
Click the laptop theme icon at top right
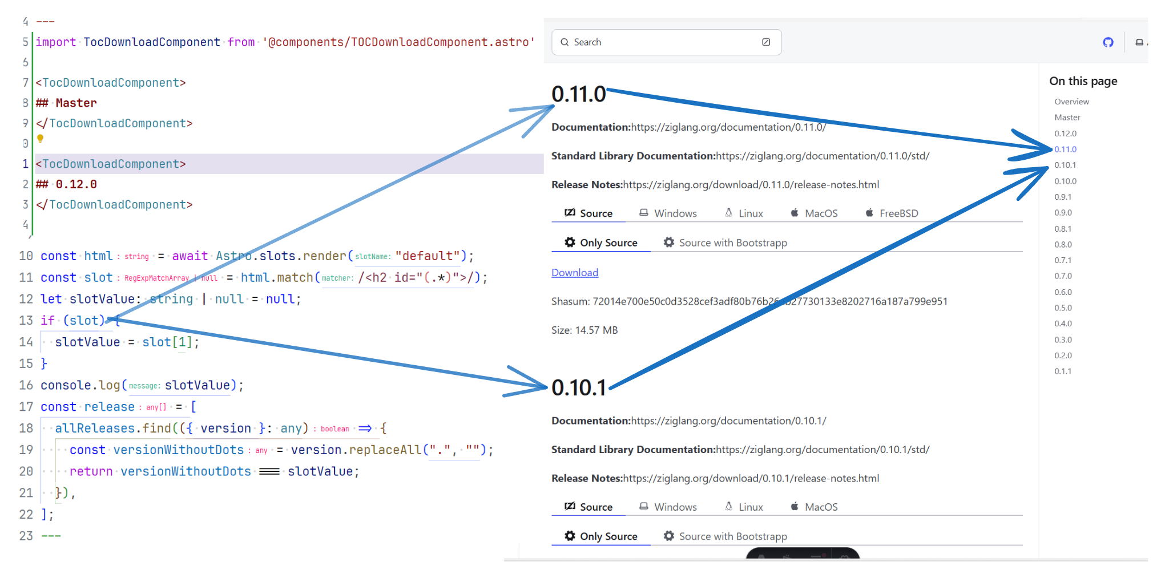tap(1139, 42)
